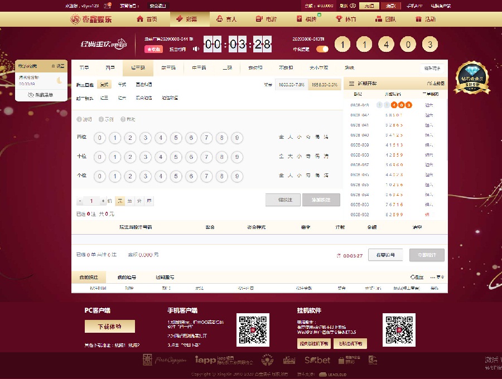
Task: Click the multiplier input field
Action: [91, 201]
